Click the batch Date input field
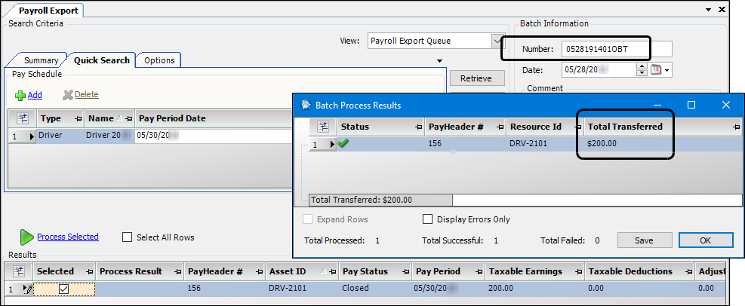Screen dimensions: 745x306 click(599, 70)
